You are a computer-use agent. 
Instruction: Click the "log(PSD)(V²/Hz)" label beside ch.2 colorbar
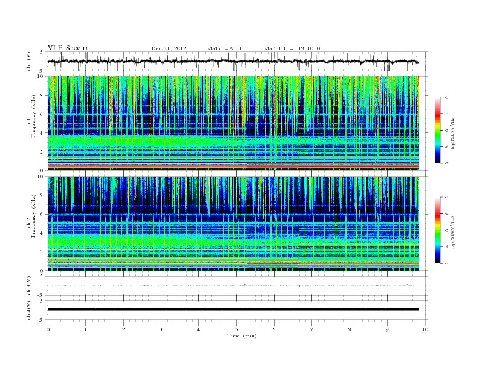452,232
